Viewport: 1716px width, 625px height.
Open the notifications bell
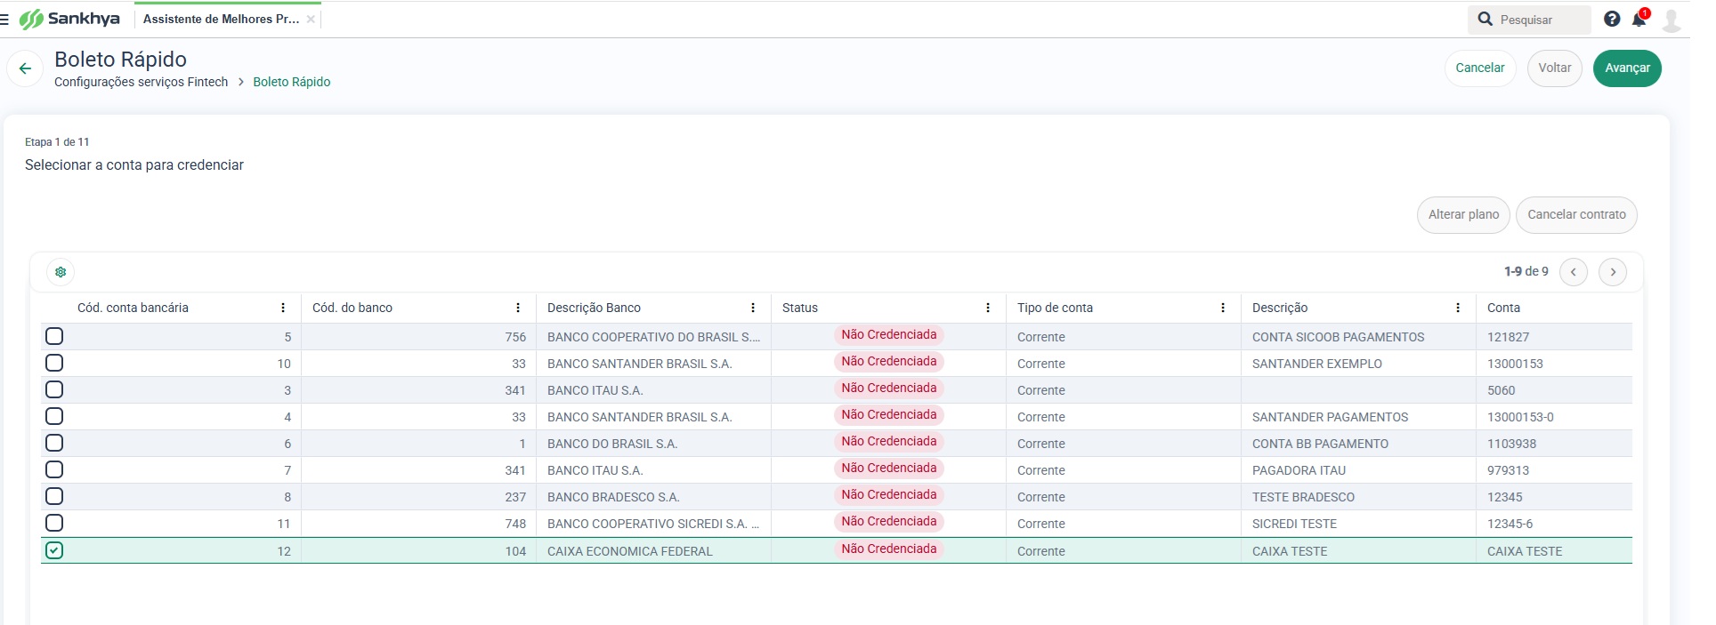coord(1639,19)
